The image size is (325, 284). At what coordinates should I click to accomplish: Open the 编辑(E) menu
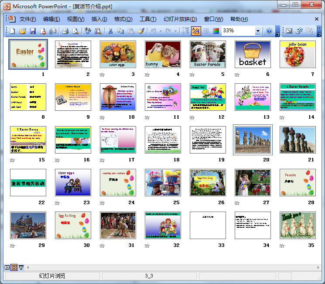(x=51, y=19)
